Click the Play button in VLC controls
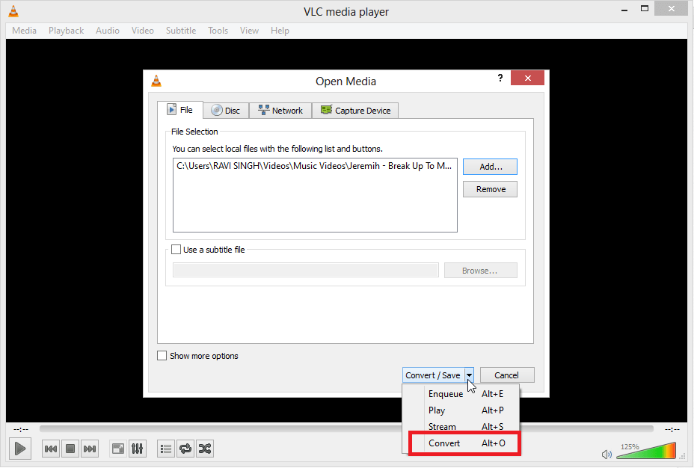Image resolution: width=694 pixels, height=468 pixels. pos(20,449)
